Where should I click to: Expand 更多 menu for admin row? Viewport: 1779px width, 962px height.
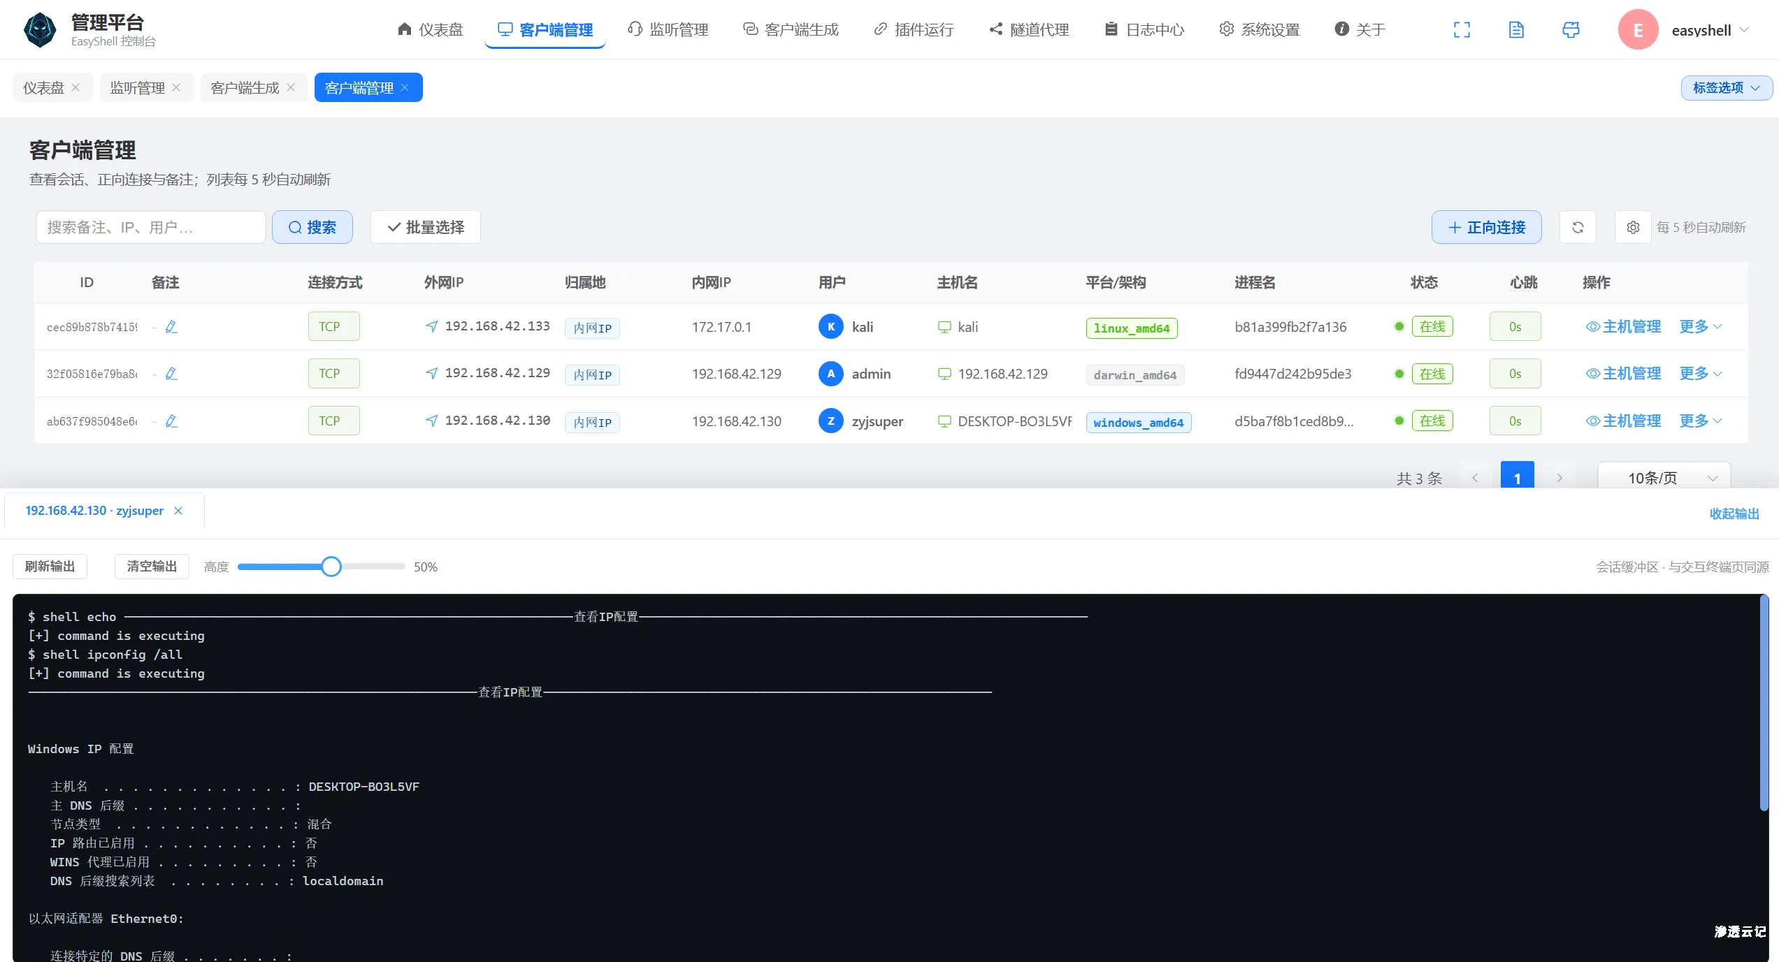(1701, 373)
